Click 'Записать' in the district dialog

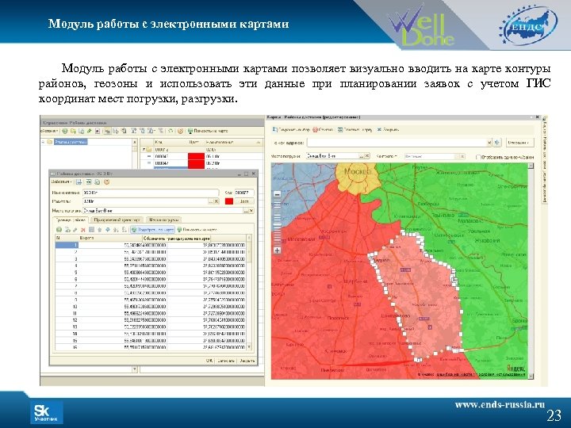pyautogui.click(x=226, y=361)
